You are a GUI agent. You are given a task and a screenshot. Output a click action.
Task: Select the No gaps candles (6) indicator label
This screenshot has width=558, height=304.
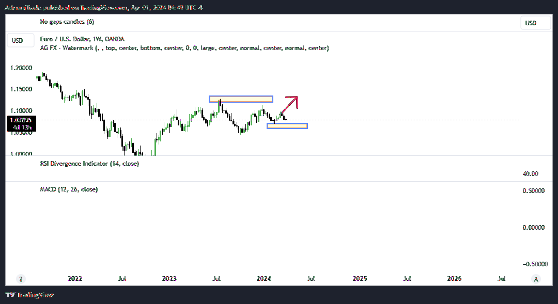tap(67, 22)
